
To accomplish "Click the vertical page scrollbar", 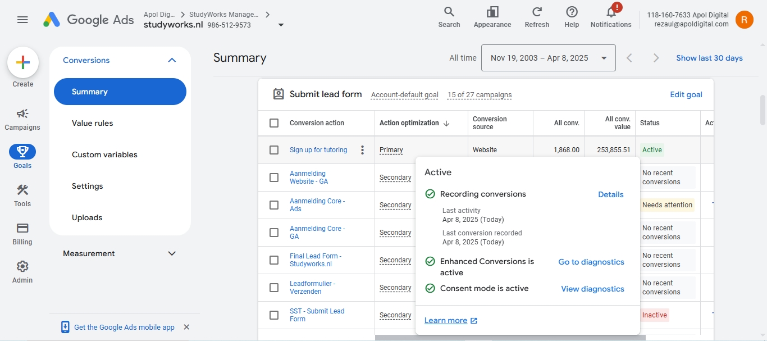I will click(763, 110).
